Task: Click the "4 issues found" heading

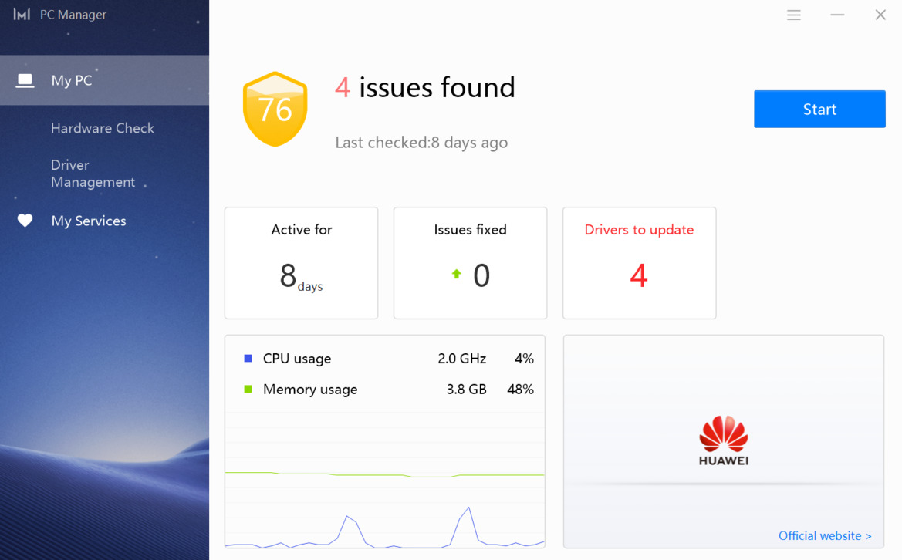Action: click(425, 87)
